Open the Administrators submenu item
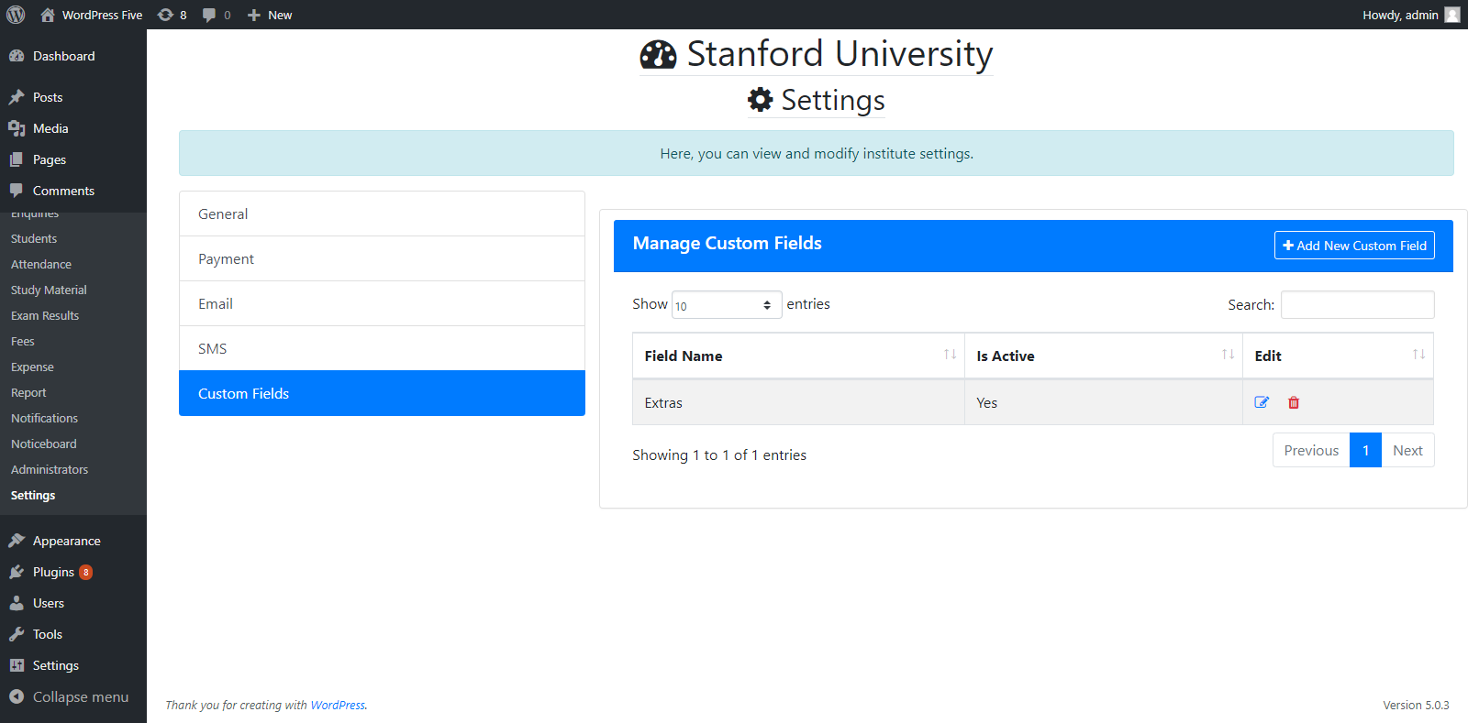 (50, 469)
